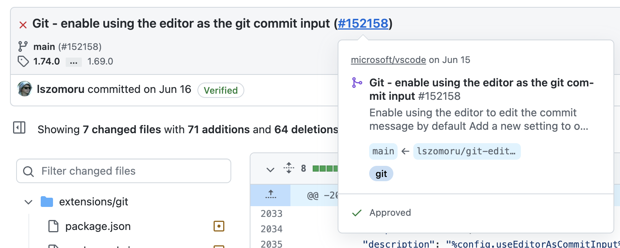Click the Approved checkmark icon
This screenshot has width=620, height=248.
pyautogui.click(x=356, y=212)
